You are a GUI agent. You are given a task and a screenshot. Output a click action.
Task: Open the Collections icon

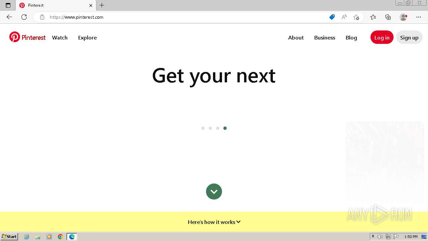(x=388, y=17)
